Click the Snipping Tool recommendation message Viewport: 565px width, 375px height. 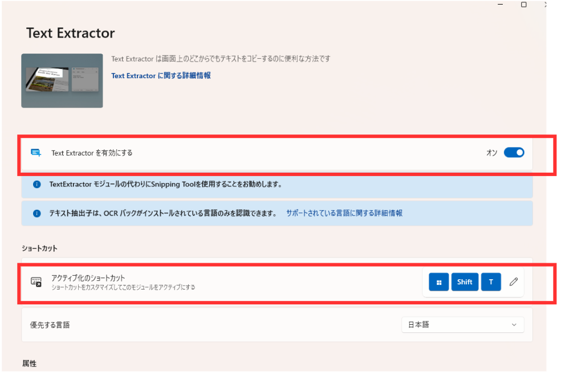(x=165, y=184)
